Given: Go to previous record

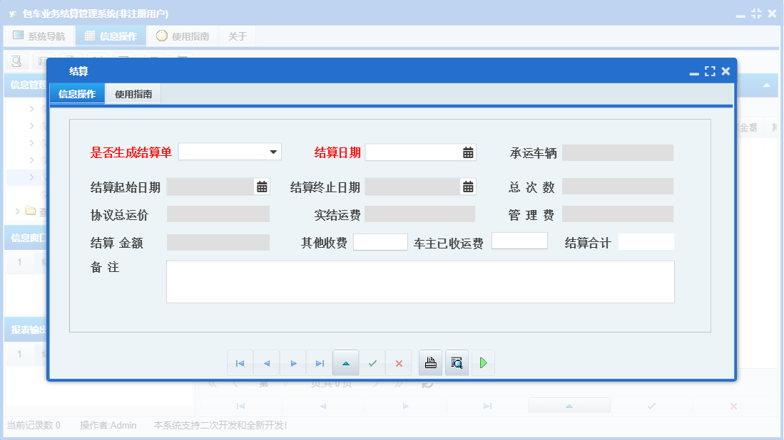Looking at the screenshot, I should [x=267, y=362].
